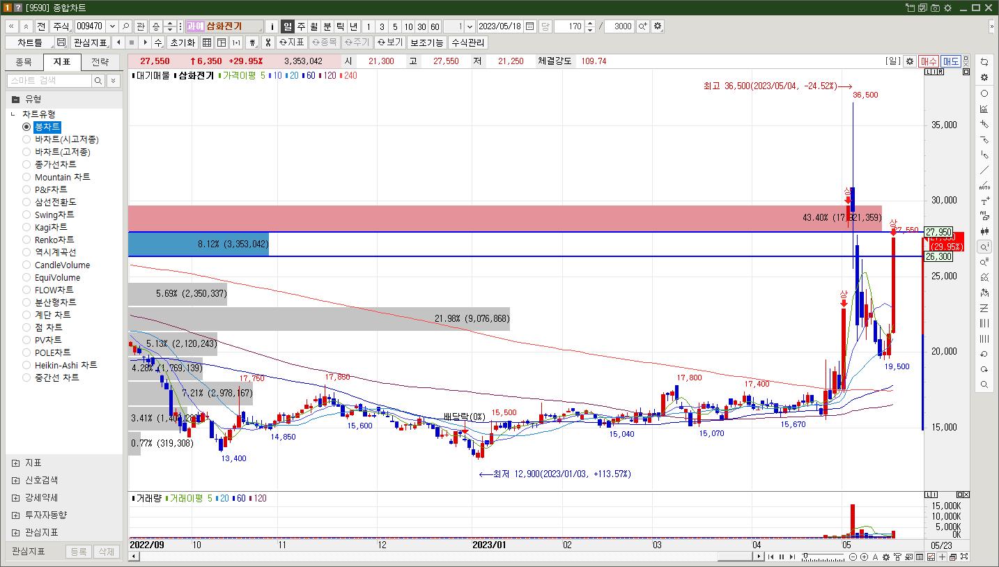Viewport: 999px width, 567px height.
Task: Open the stock code 009470 dropdown arrow
Action: [112, 26]
